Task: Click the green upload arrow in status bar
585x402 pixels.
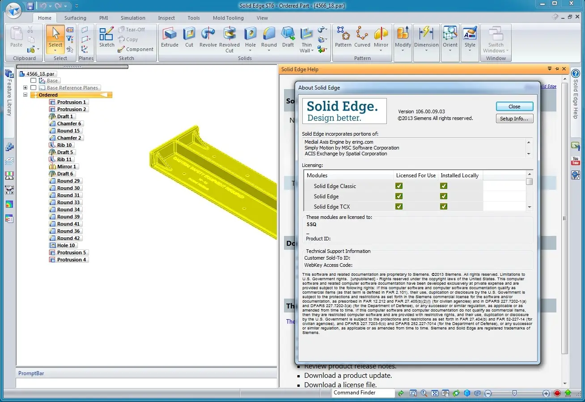Action: click(x=568, y=393)
